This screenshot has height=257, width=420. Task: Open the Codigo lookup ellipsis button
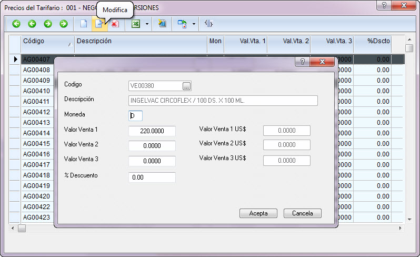[187, 86]
